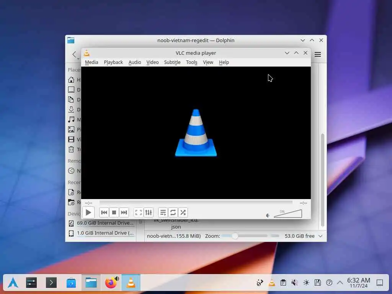Click elapsed time label left of seek bar
The width and height of the screenshot is (392, 294).
[x=88, y=203]
